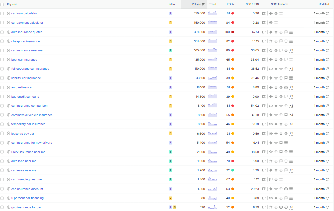Viewport: 334px width, 211px height.
Task: Open 'commercial vehicle insurance' keyword link
Action: pyautogui.click(x=32, y=115)
